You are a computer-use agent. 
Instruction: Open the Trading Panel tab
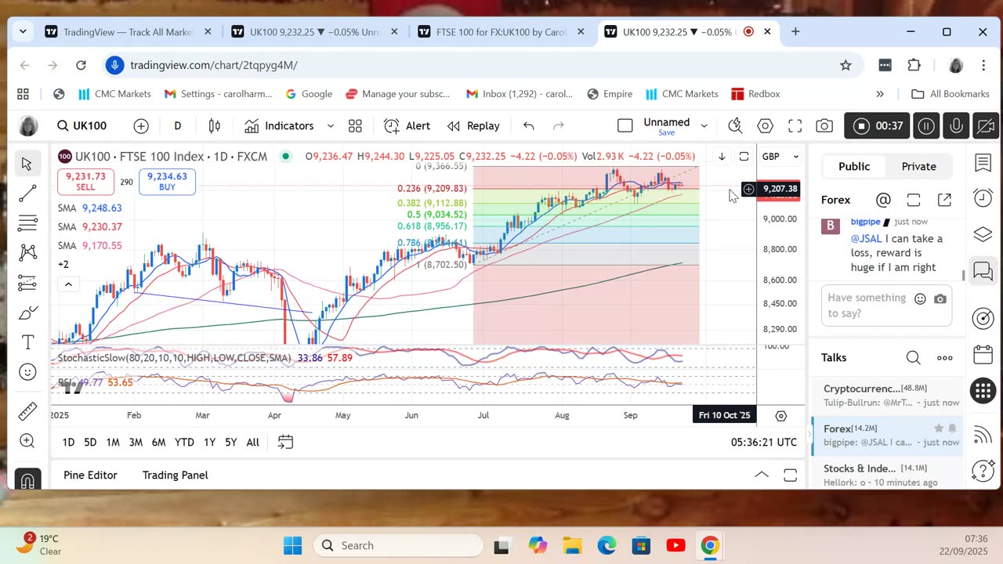tap(176, 475)
